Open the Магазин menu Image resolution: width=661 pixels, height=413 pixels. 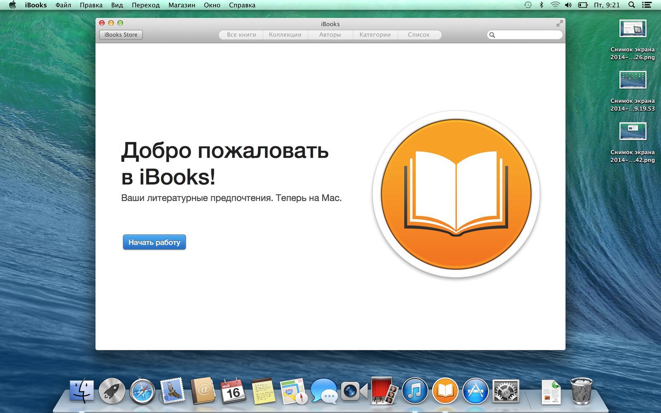[182, 5]
